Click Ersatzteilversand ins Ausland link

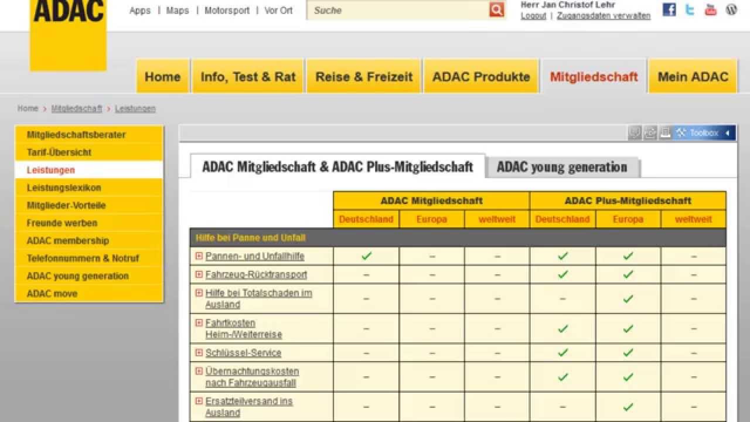tap(249, 407)
